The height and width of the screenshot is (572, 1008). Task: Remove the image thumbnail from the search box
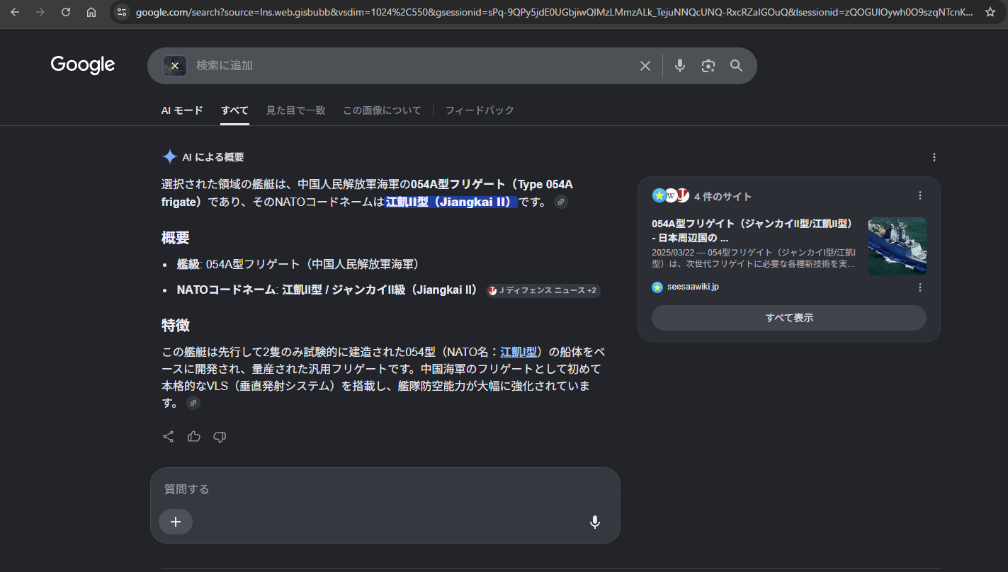175,66
